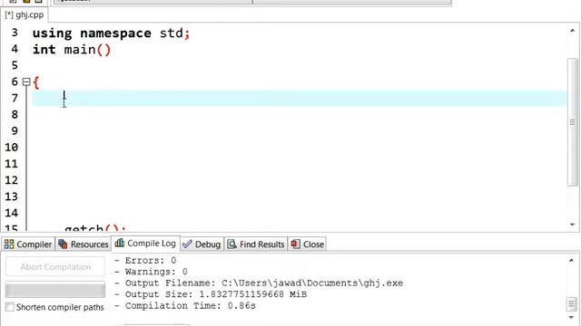Viewport: 581px width, 326px height.
Task: Click the editor scroll down arrow
Action: pos(573,225)
